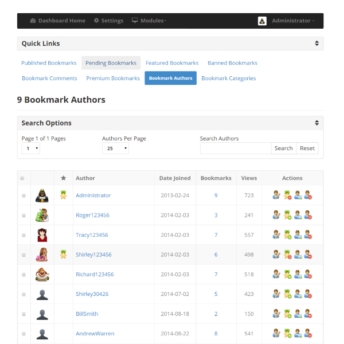
Task: Click the Search button
Action: 283,148
